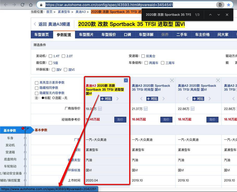
Task: Open the calculator icon beside 19.32万
Action: 100,109
